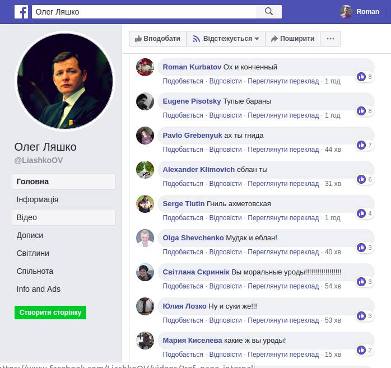Click like reaction icon on Pavlo Grebenyuk's comment

(361, 145)
